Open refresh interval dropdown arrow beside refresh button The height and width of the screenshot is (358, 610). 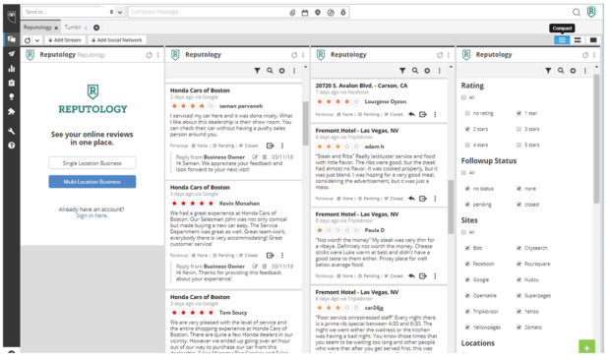click(37, 40)
